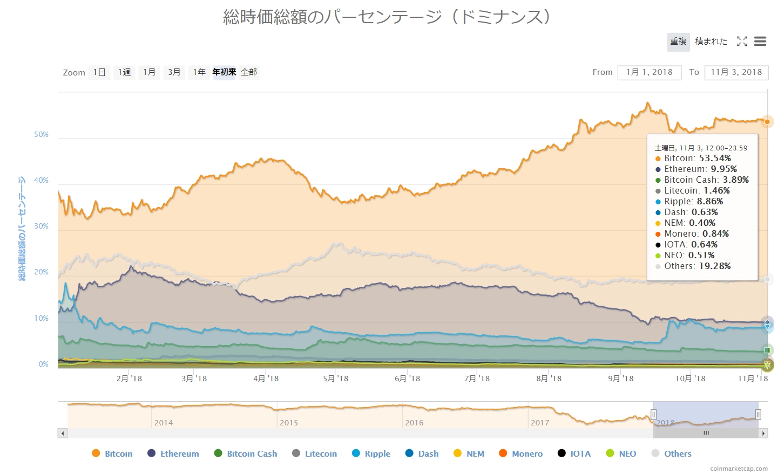
Task: Click the Ethereum diamond endpoint marker
Action: point(767,322)
